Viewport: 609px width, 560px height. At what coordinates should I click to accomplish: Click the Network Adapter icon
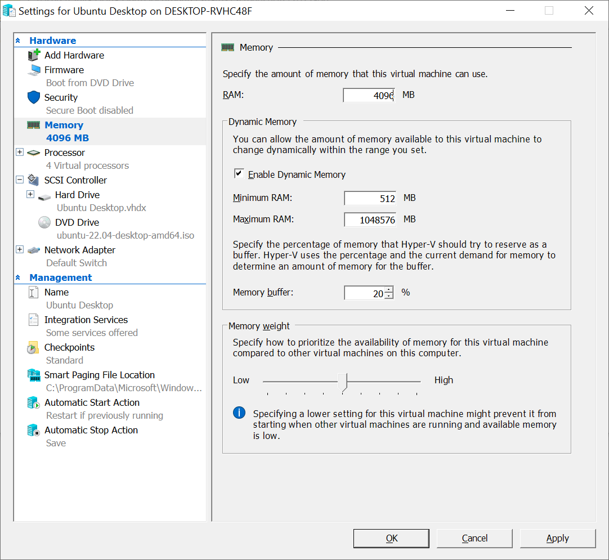33,250
